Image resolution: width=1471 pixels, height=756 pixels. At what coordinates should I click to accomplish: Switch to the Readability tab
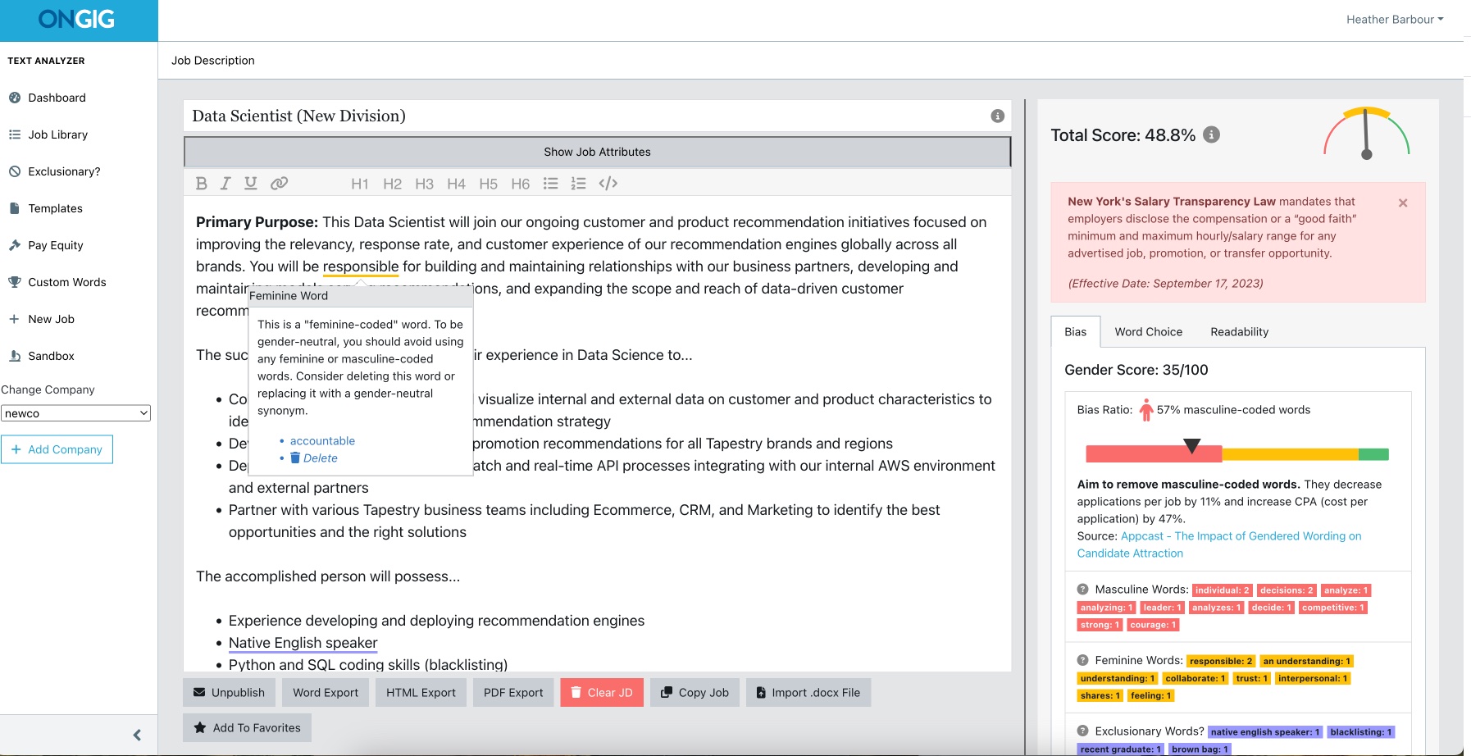coord(1240,332)
